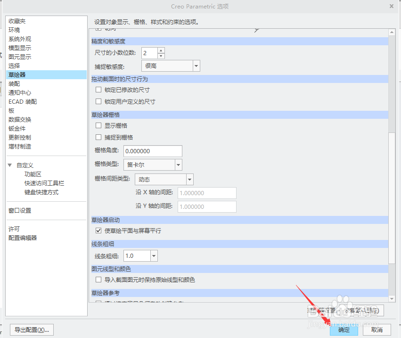Viewport: 401px width, 338px height.
Task: Select the 系统外观 category
Action: (x=20, y=39)
